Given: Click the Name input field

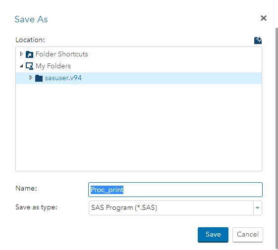Looking at the screenshot, I should (x=175, y=190).
